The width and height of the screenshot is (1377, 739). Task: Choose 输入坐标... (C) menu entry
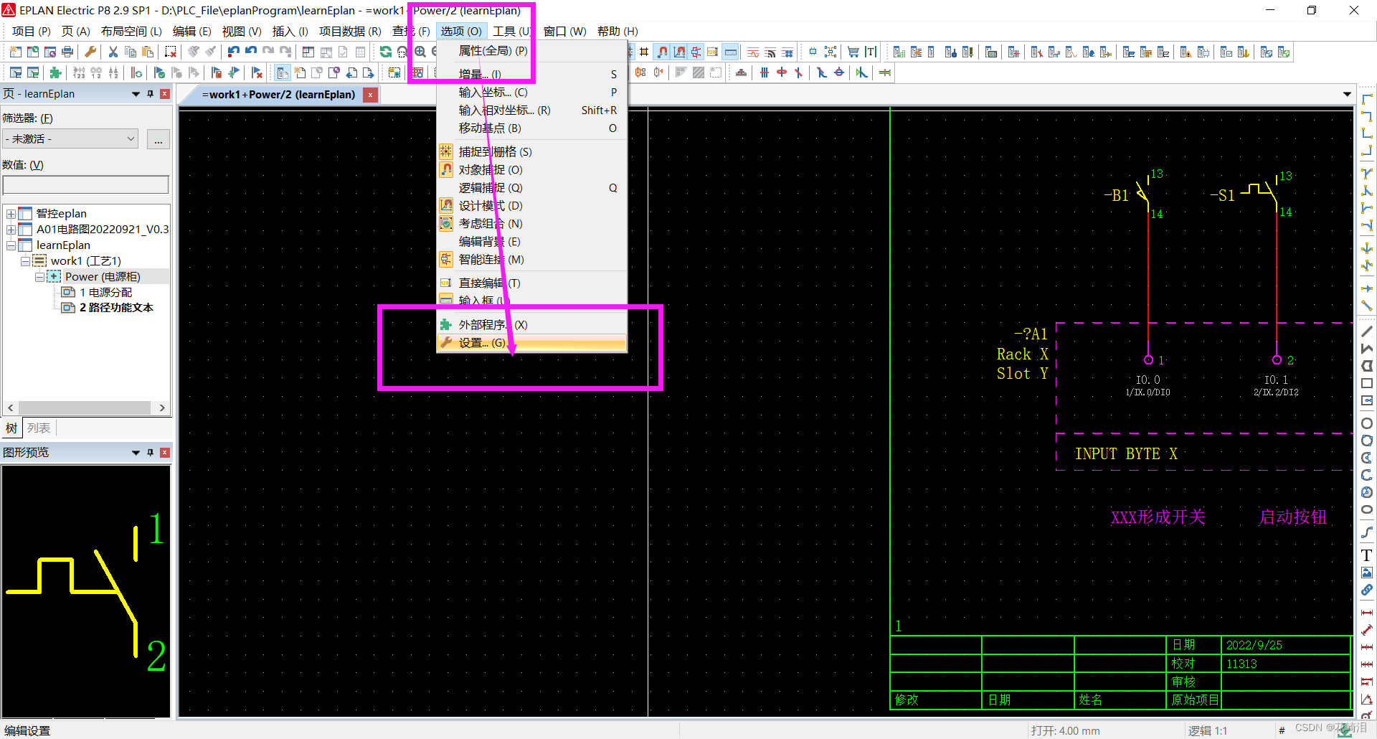(x=531, y=92)
